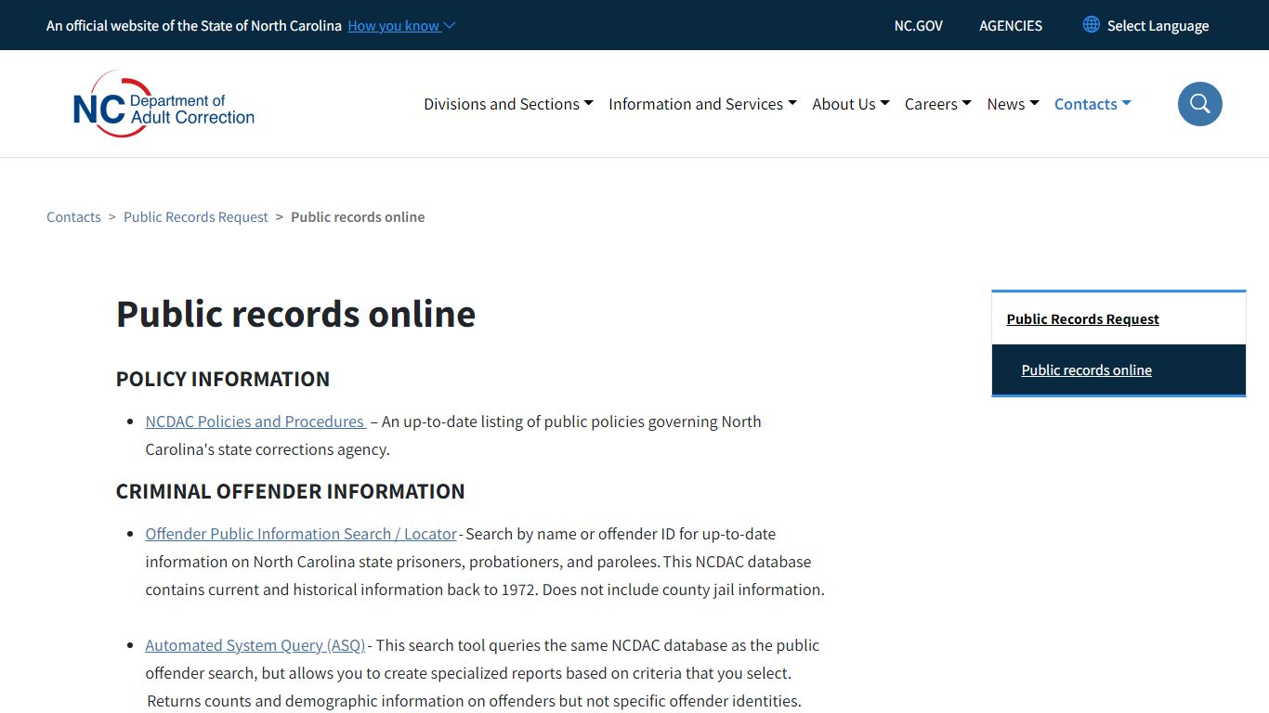
Task: Visit the AGENCIES page
Action: (1010, 25)
